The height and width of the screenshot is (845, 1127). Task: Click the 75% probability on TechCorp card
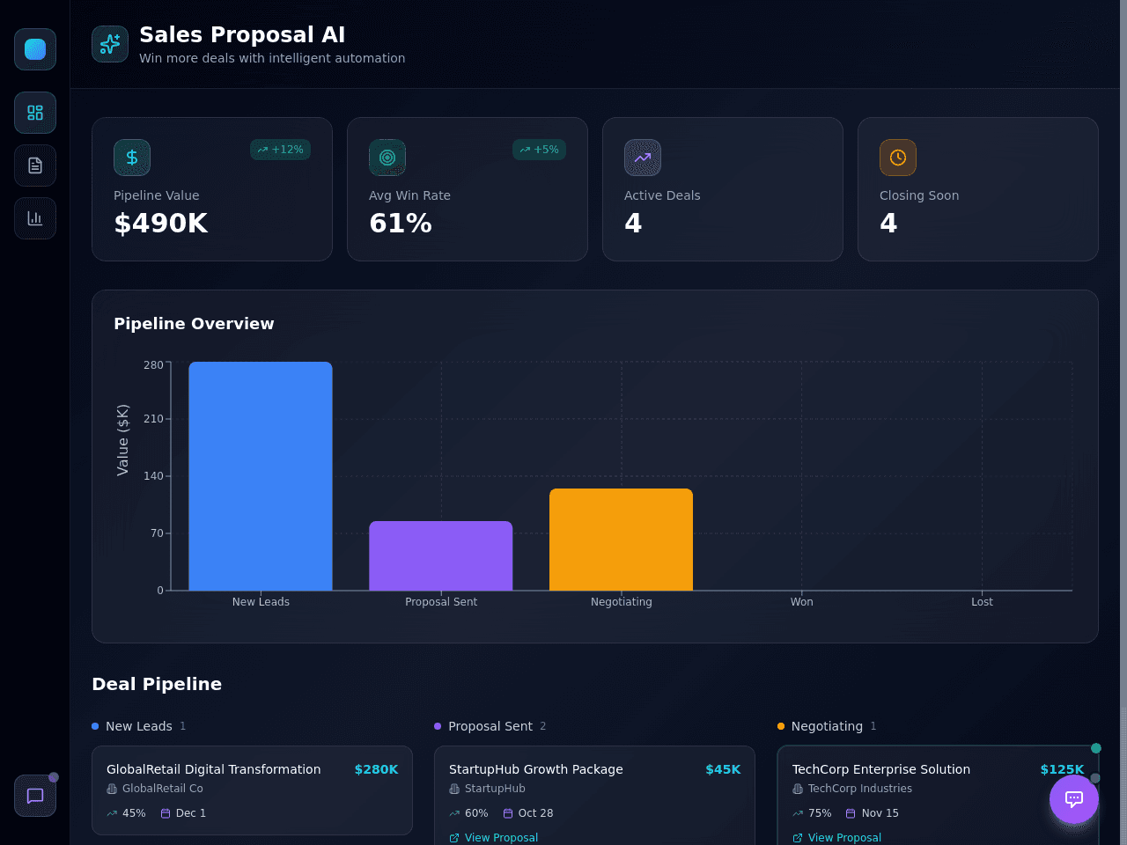click(812, 813)
